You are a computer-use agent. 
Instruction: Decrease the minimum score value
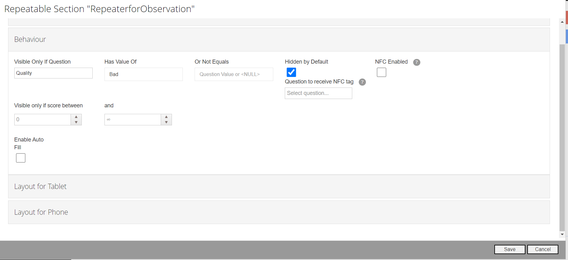pos(76,122)
